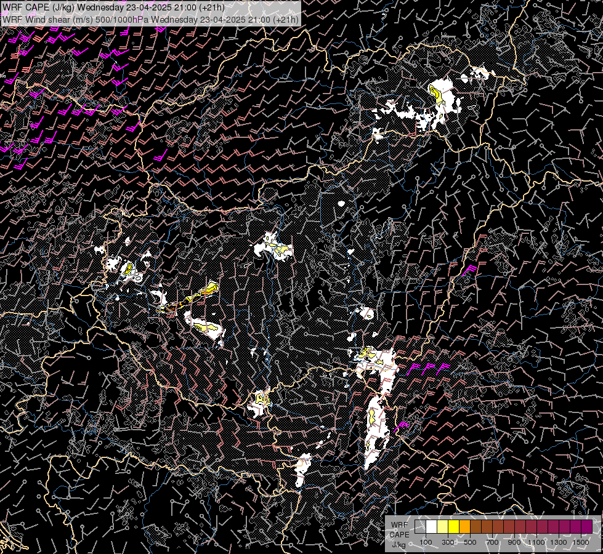Screen dimensions: 603x554
Task: Click the legend value 1300
Action: (559, 542)
